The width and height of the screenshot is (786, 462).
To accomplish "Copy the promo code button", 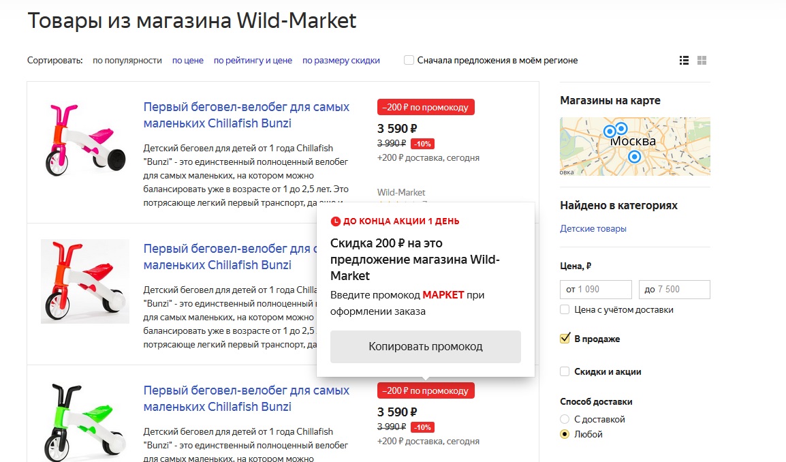I will pyautogui.click(x=426, y=347).
